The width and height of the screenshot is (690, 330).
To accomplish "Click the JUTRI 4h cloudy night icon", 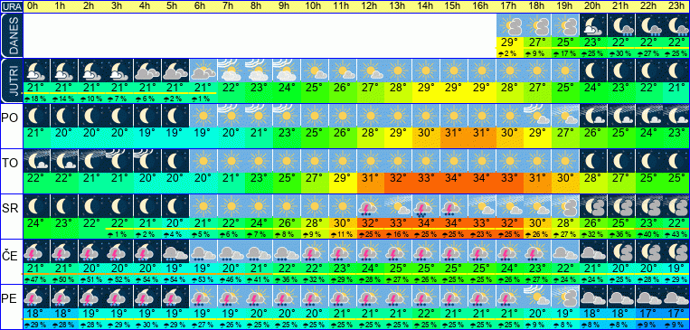I will (148, 70).
